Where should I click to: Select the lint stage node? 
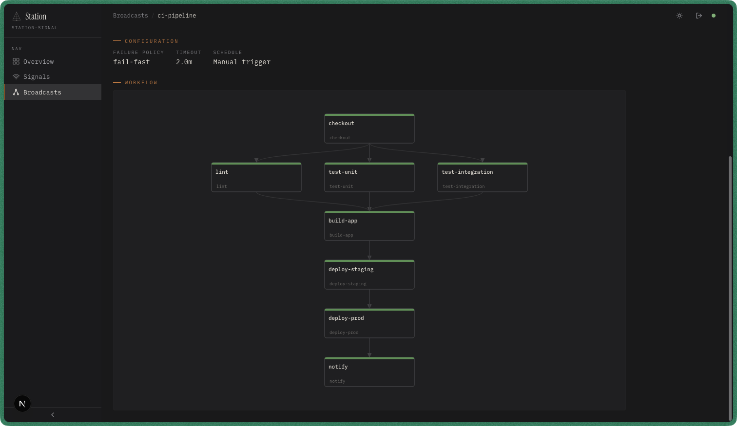(256, 177)
